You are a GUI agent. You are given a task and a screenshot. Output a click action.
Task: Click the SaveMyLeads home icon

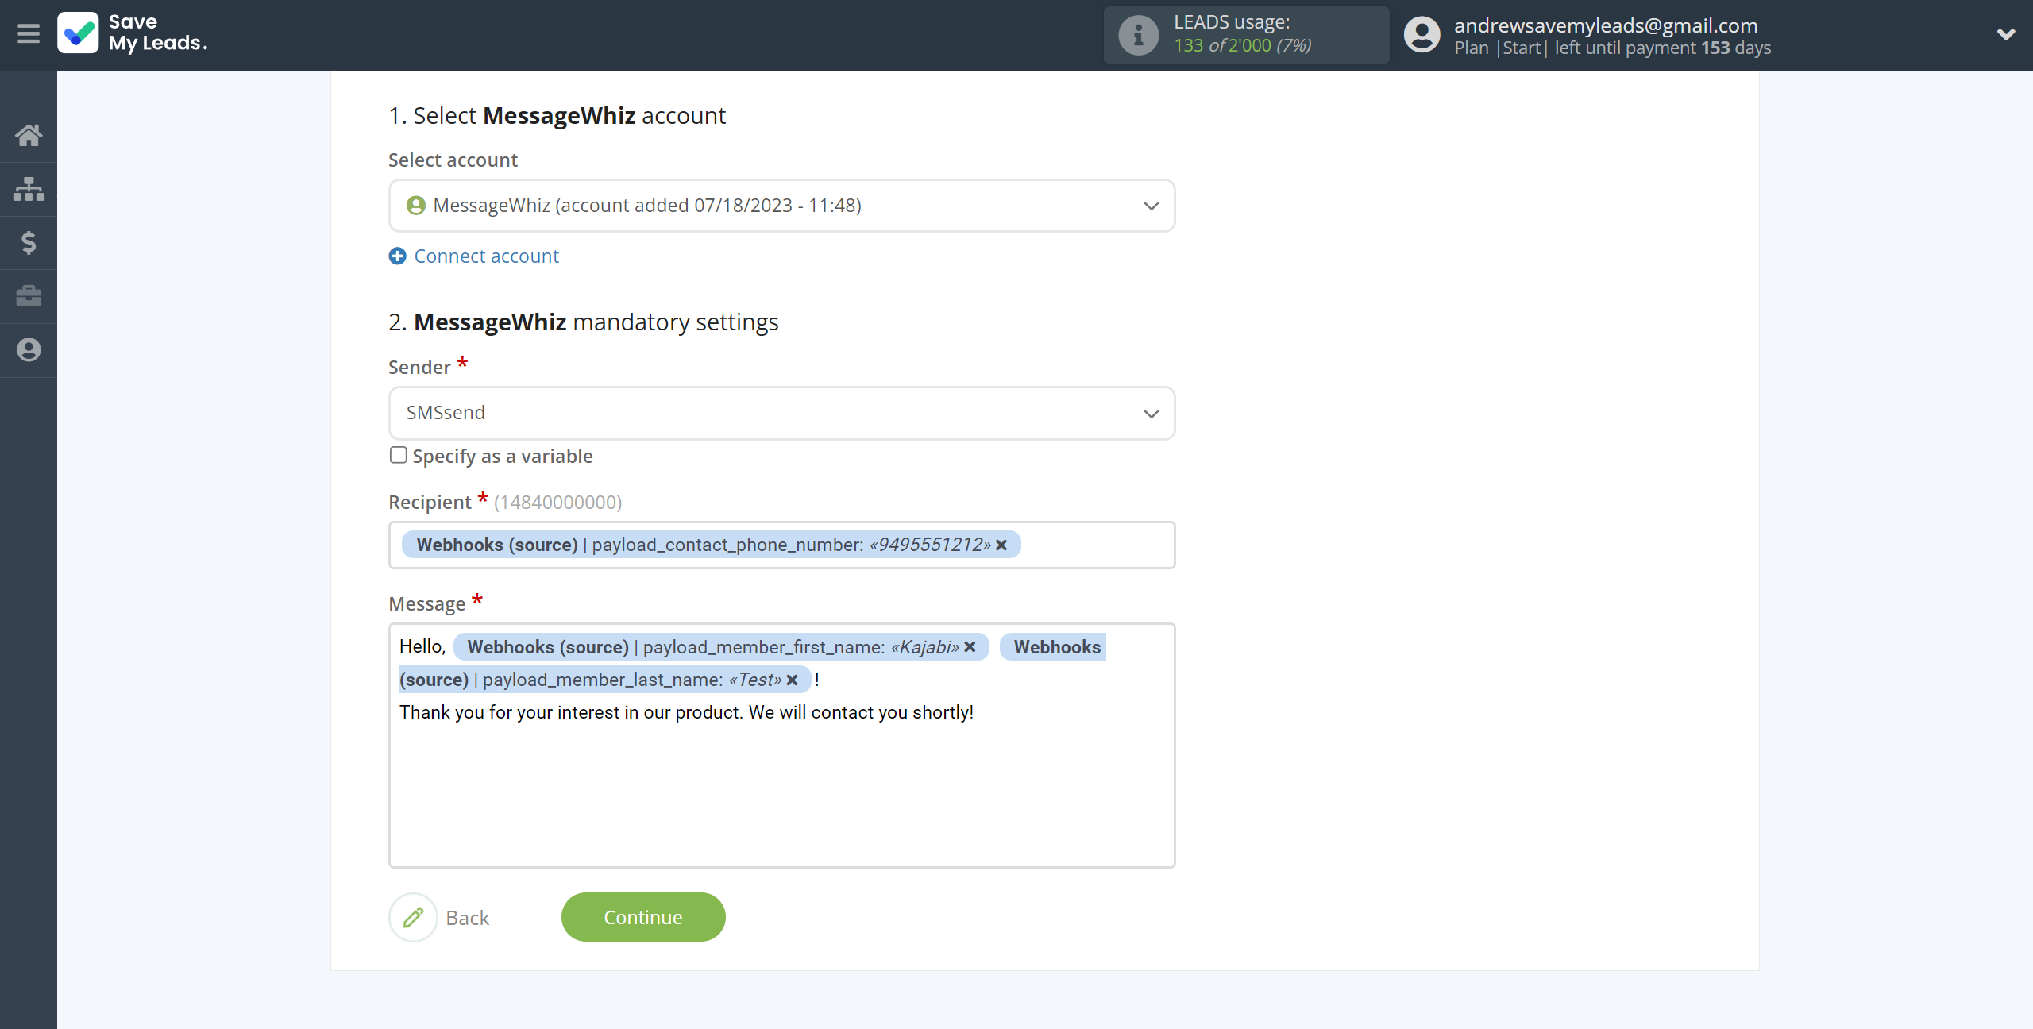click(x=29, y=134)
